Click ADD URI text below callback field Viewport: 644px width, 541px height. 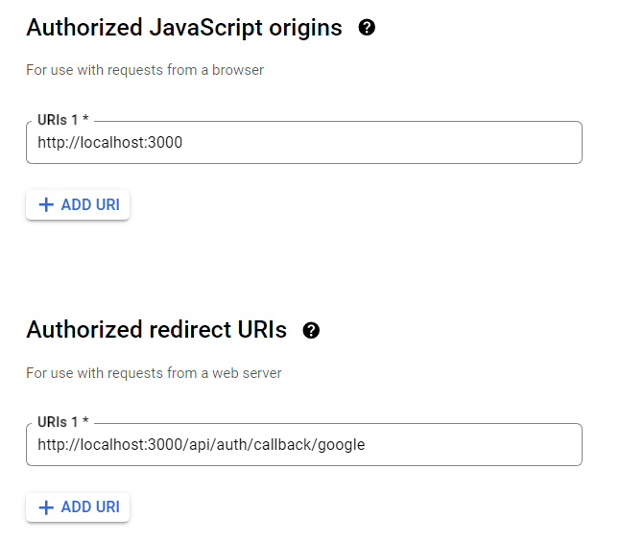point(90,507)
